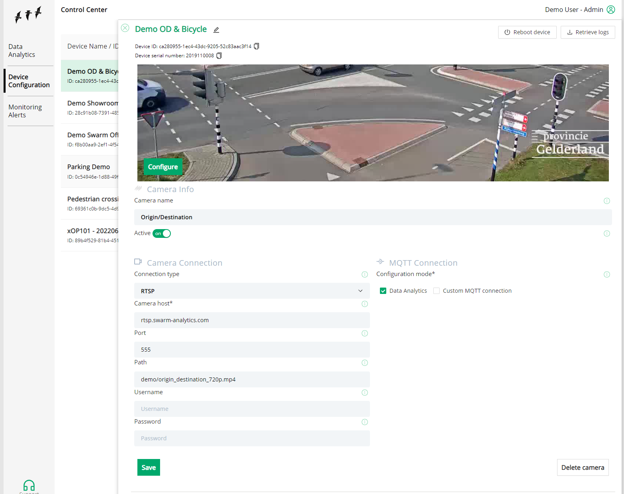Click Configure on the camera preview
The image size is (624, 494).
[x=163, y=167]
